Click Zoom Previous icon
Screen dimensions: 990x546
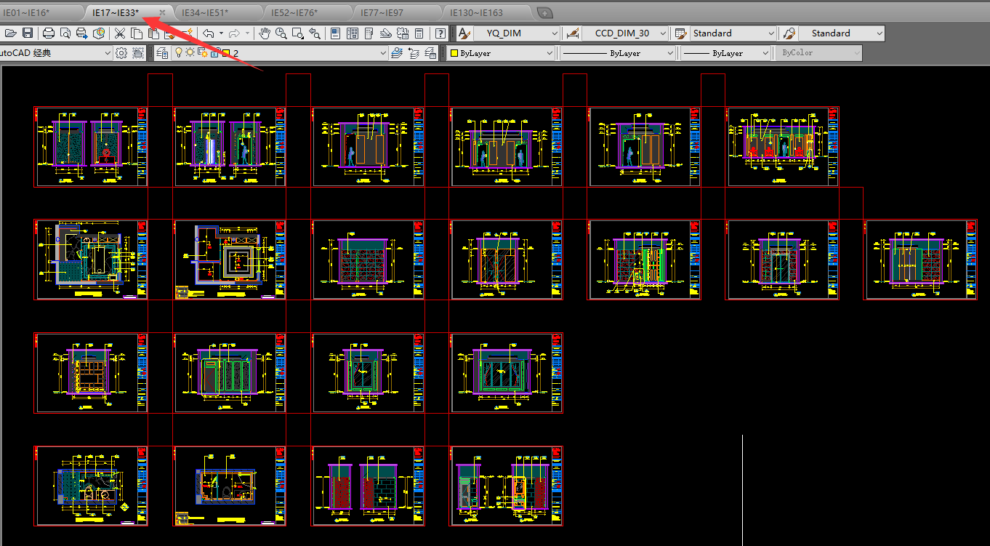[x=315, y=33]
